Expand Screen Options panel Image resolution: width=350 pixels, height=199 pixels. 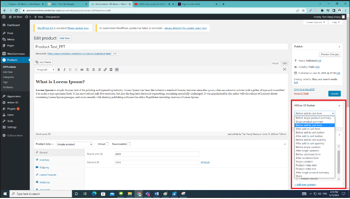pos(316,22)
